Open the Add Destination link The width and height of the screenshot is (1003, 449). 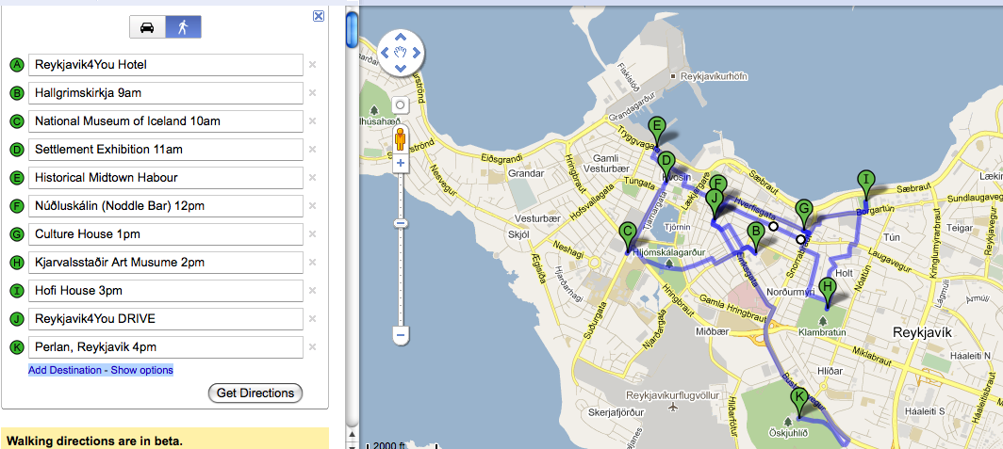coord(66,370)
